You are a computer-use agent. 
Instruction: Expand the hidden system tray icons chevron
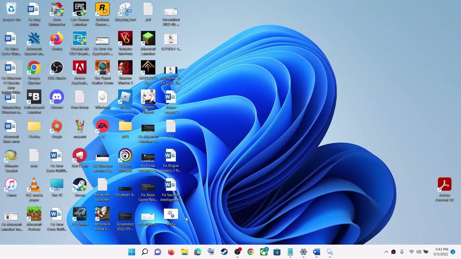(x=386, y=252)
